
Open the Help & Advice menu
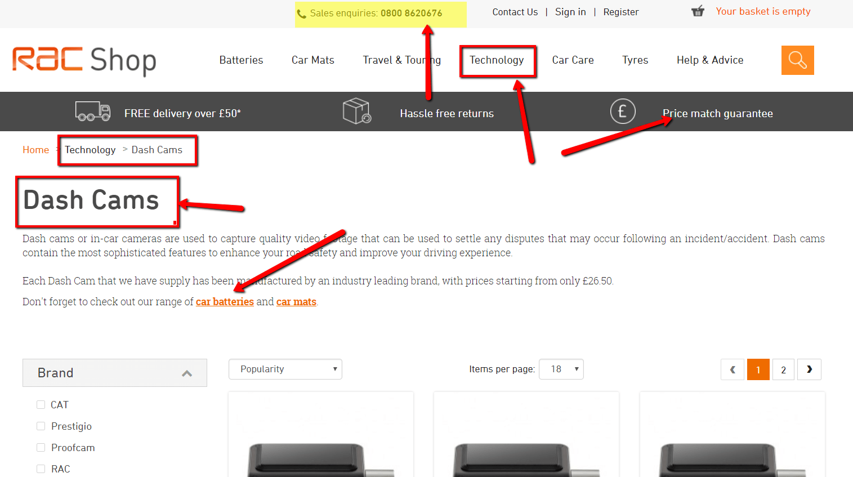(710, 60)
